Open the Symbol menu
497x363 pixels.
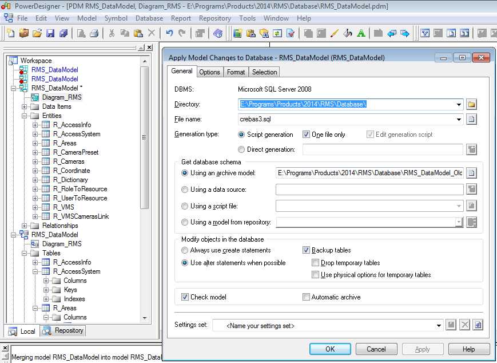click(x=116, y=18)
